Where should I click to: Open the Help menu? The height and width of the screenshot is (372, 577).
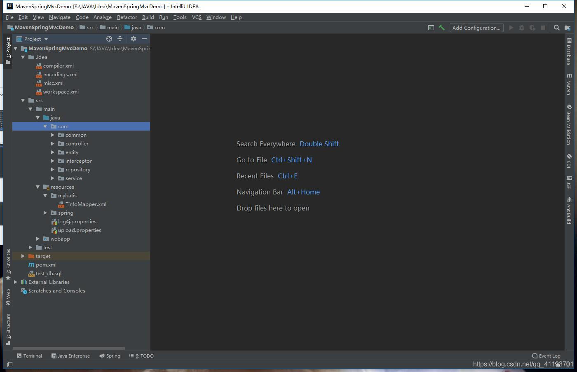point(236,17)
